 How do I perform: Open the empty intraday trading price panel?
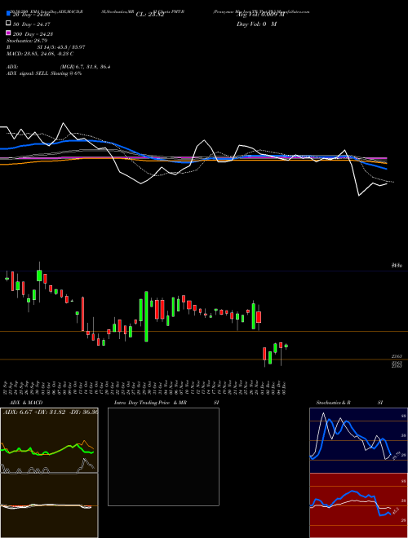coord(163,456)
